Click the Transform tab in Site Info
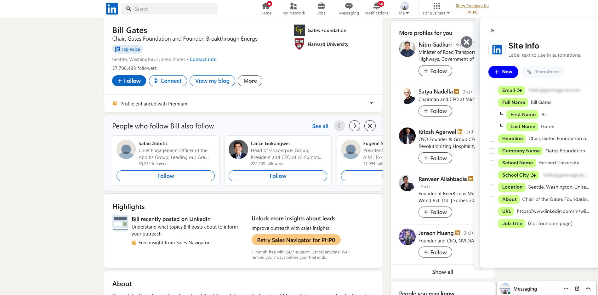598x295 pixels. click(x=543, y=72)
